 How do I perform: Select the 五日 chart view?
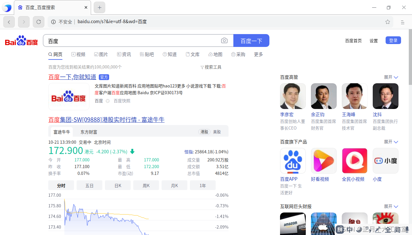click(x=89, y=185)
